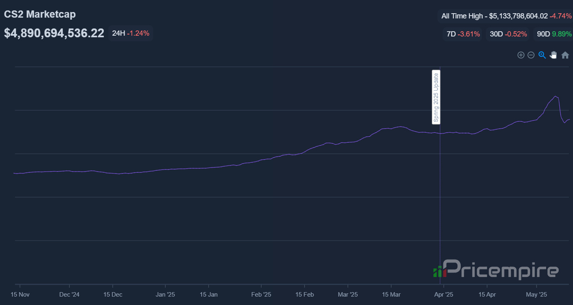Activate the selection zoom magnifier tool

coord(542,55)
